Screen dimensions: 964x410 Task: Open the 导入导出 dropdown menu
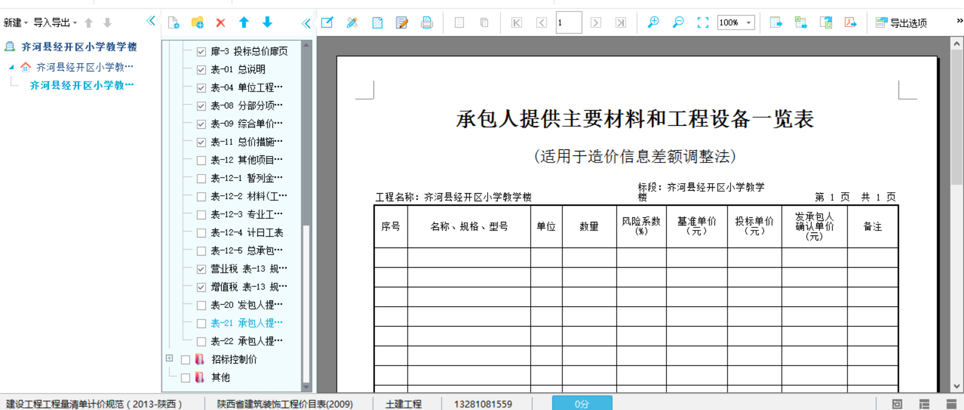(x=55, y=23)
